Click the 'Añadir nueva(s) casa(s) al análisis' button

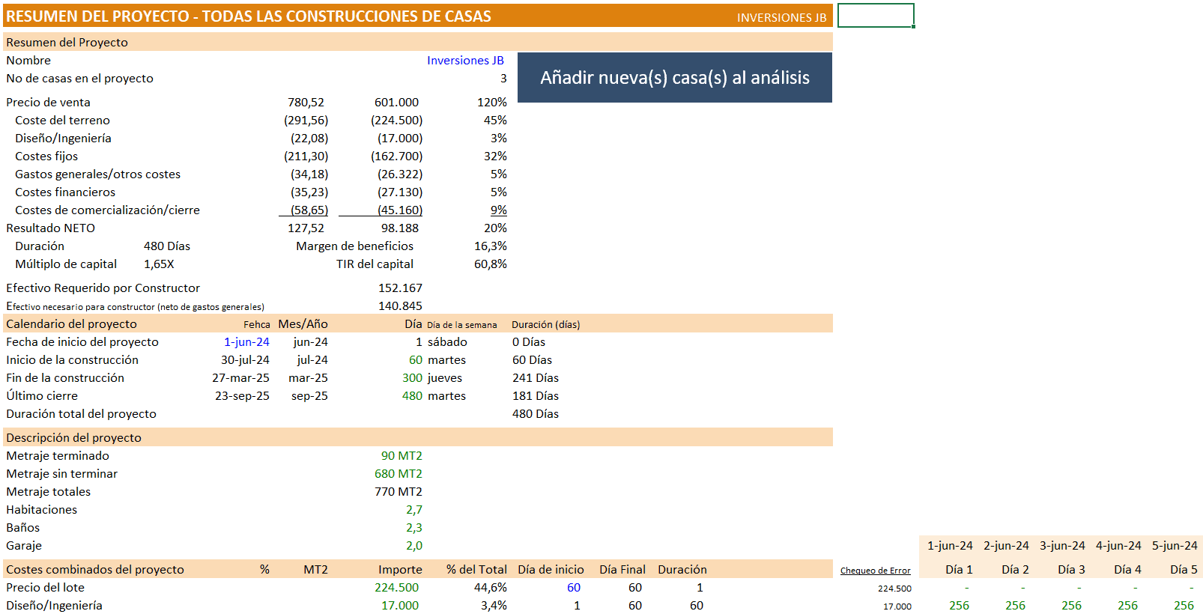pyautogui.click(x=674, y=78)
